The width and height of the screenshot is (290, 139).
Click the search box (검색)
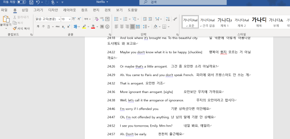point(183,2)
